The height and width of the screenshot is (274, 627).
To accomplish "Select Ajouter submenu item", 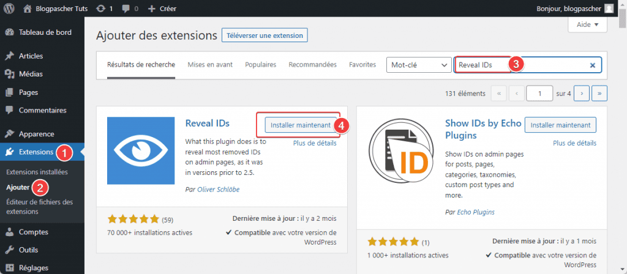I will 18,187.
